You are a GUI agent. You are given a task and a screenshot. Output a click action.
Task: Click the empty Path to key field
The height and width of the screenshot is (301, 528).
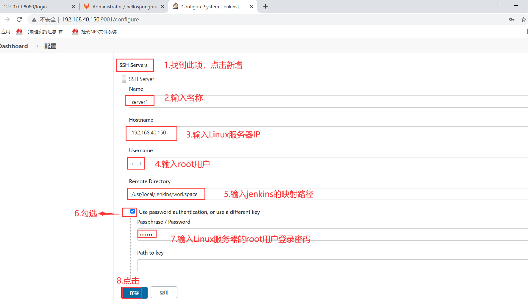pos(332,265)
